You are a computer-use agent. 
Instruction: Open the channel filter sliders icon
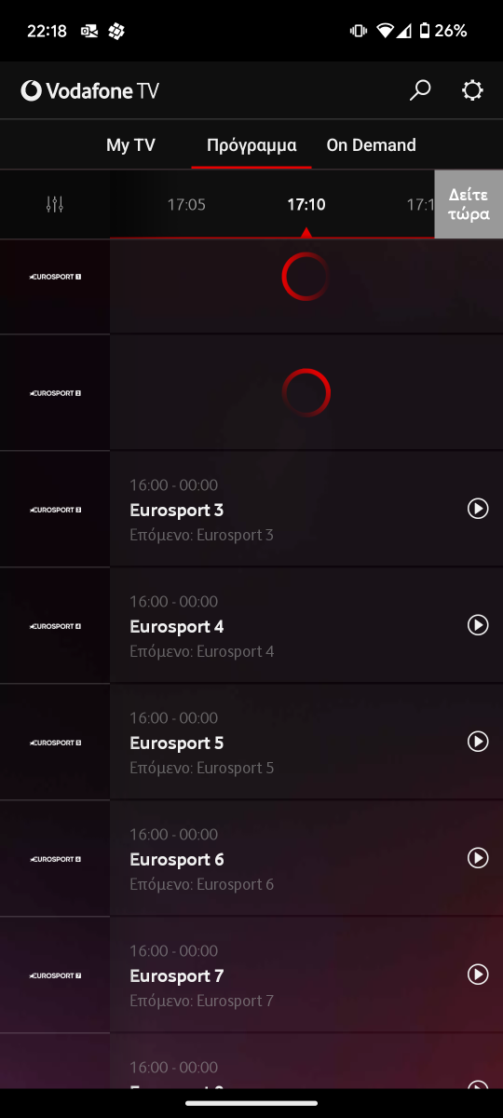pyautogui.click(x=55, y=204)
